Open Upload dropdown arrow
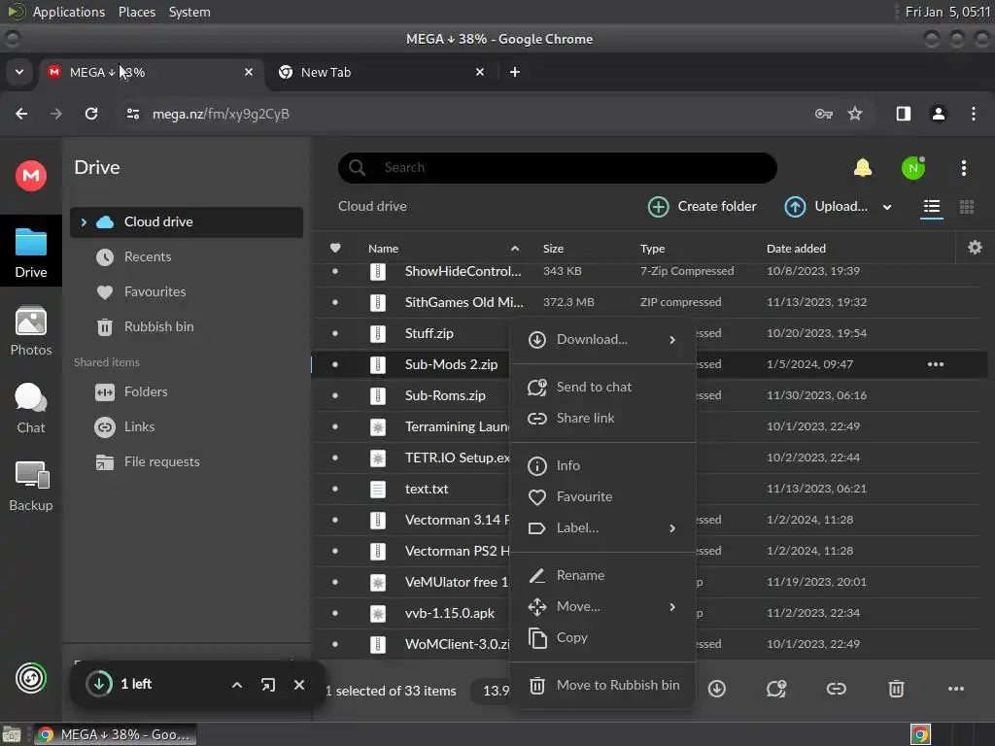The image size is (995, 746). point(887,207)
